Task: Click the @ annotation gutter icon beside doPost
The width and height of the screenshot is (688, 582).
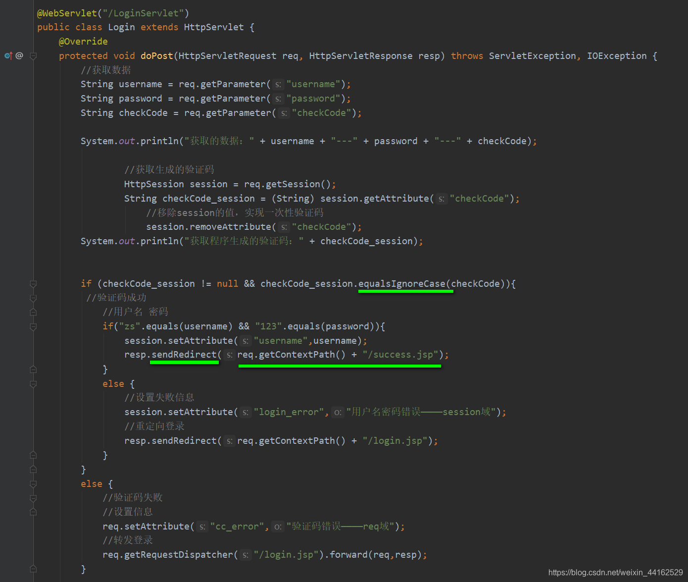Action: (19, 55)
